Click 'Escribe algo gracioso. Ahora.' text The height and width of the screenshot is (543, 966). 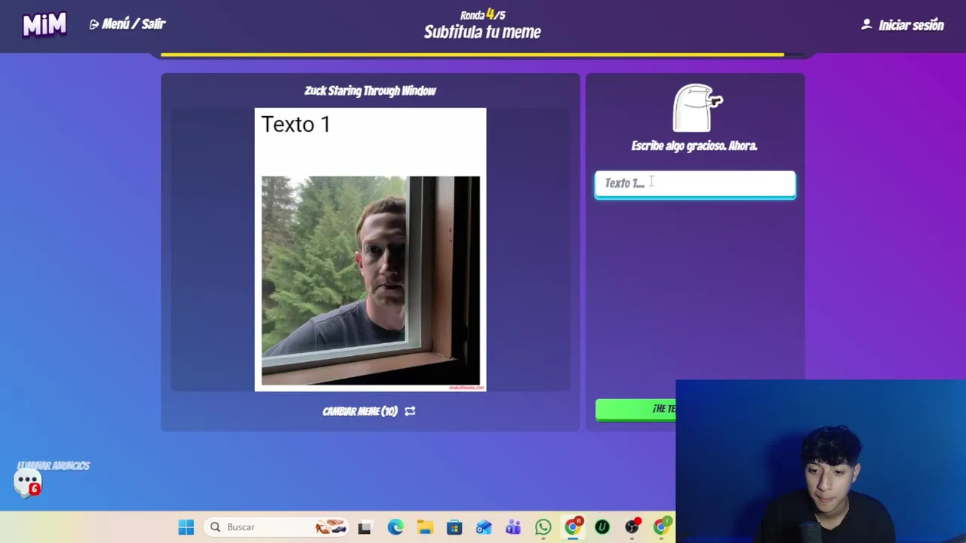(x=694, y=146)
